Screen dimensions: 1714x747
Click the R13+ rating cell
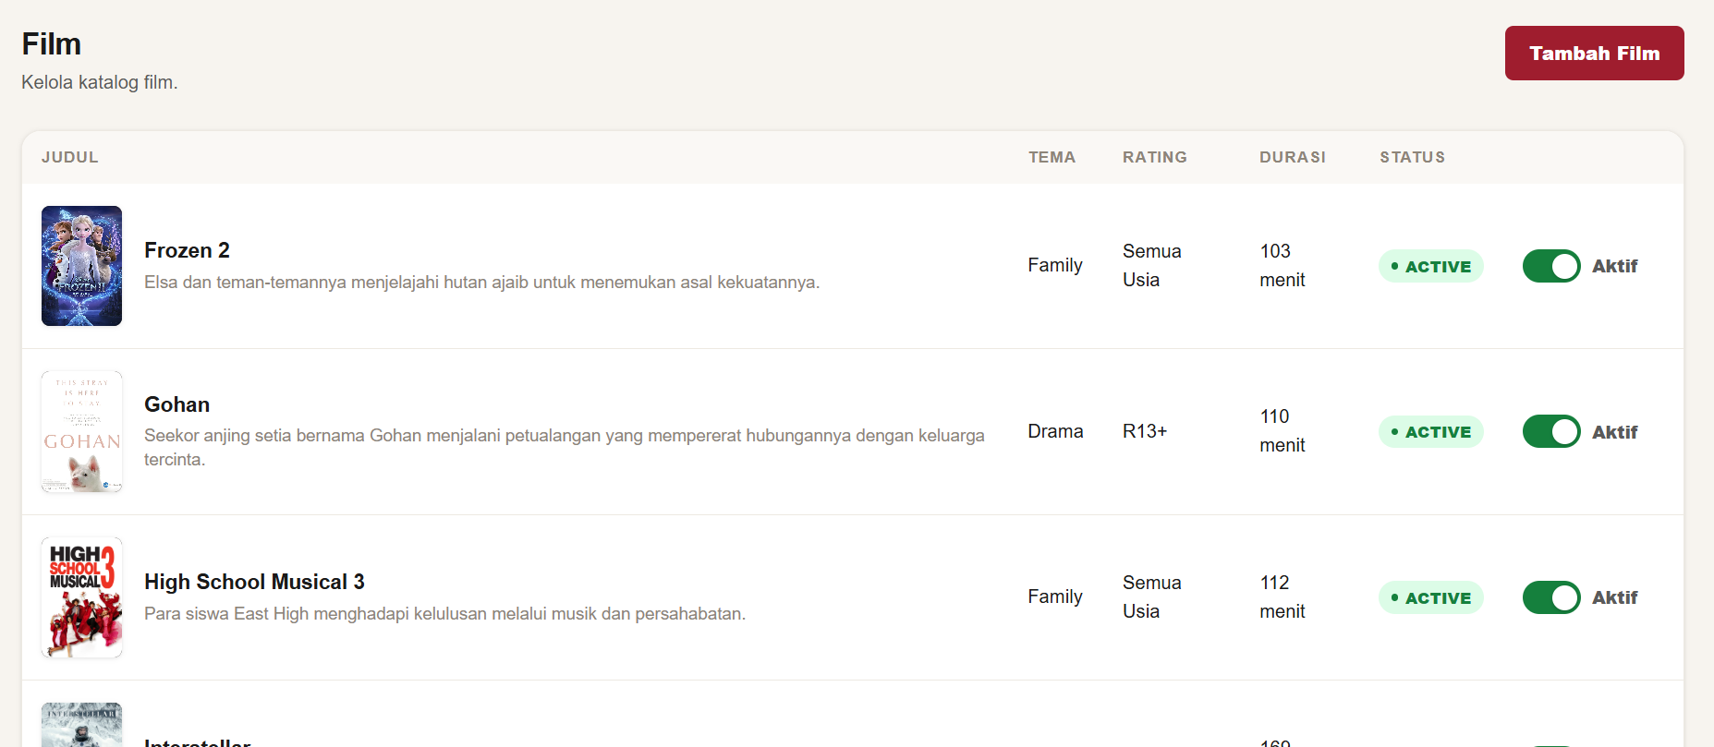1145,431
